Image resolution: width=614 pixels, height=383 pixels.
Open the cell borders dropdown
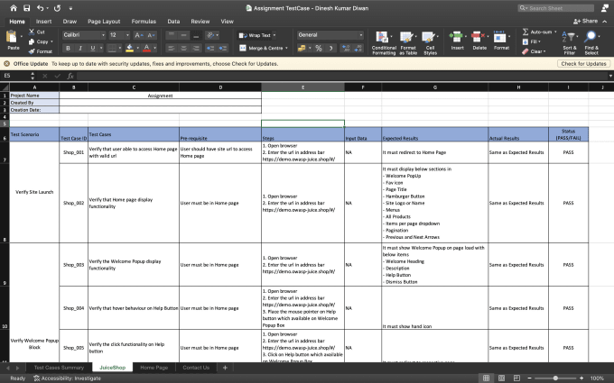click(119, 48)
